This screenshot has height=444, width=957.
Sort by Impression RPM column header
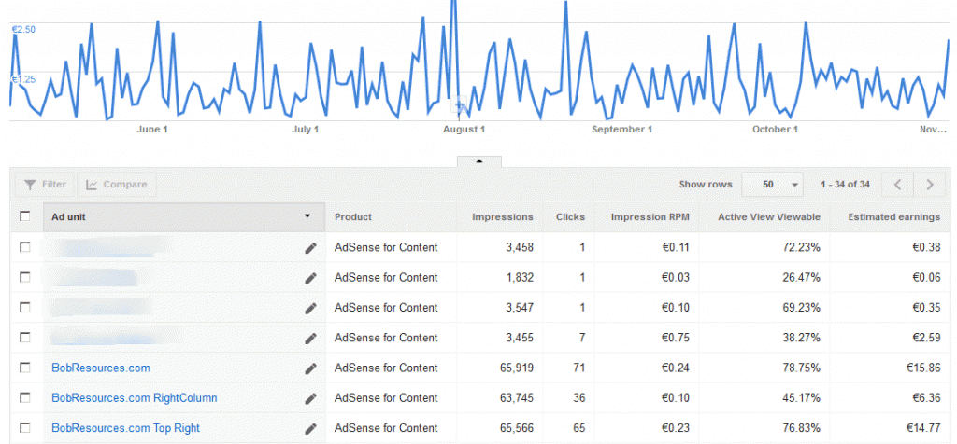pos(650,216)
